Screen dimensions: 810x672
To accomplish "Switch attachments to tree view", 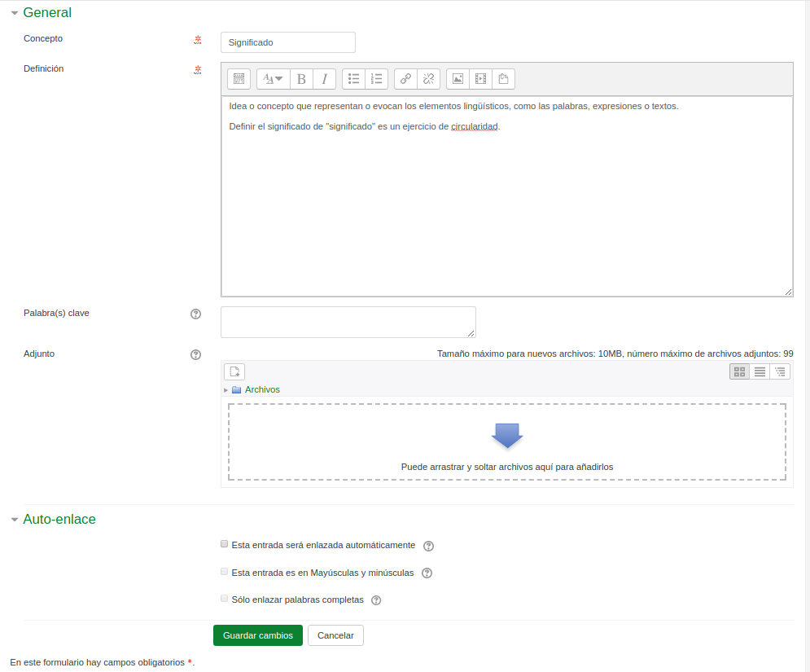I will tap(780, 371).
